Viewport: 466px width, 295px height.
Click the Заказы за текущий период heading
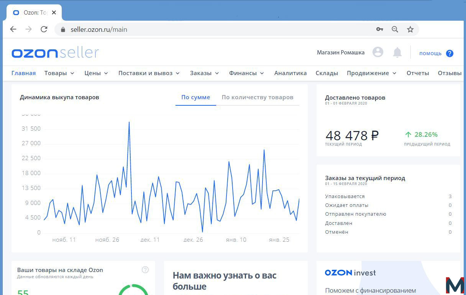(365, 178)
